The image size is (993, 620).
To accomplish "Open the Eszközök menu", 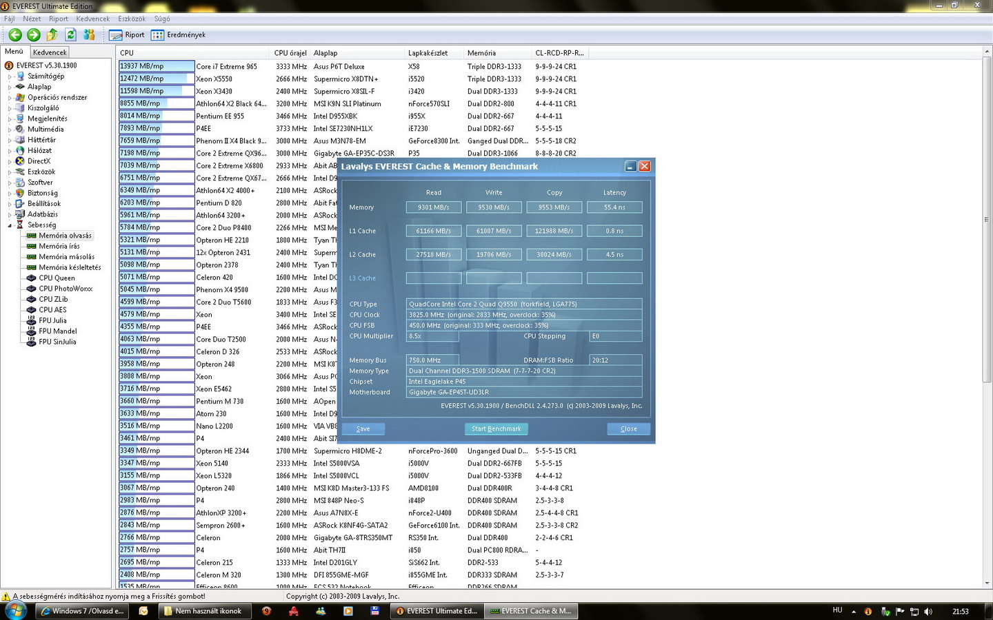I will (132, 19).
